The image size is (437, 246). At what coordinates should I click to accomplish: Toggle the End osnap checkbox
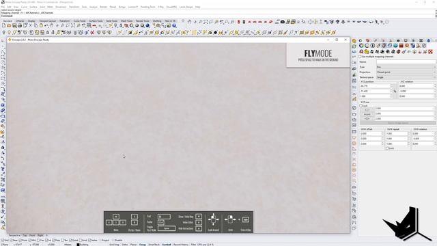(3, 240)
